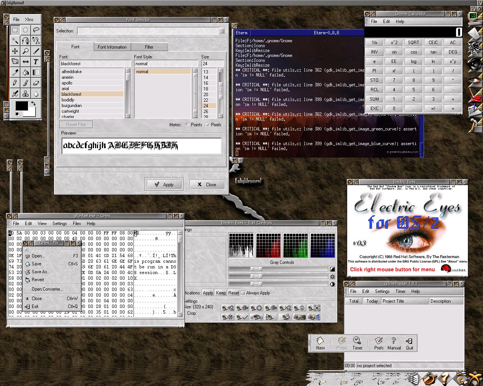This screenshot has width=483, height=386.
Task: Click the Reset button in Electric Eyes Edit Controls
Action: (234, 293)
